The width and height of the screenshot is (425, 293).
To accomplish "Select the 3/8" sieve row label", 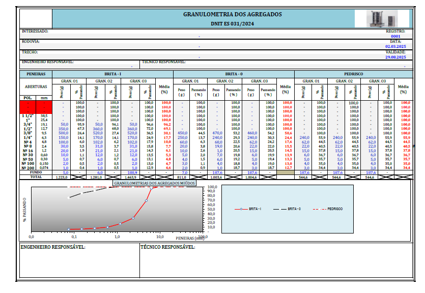I will 27,133.
